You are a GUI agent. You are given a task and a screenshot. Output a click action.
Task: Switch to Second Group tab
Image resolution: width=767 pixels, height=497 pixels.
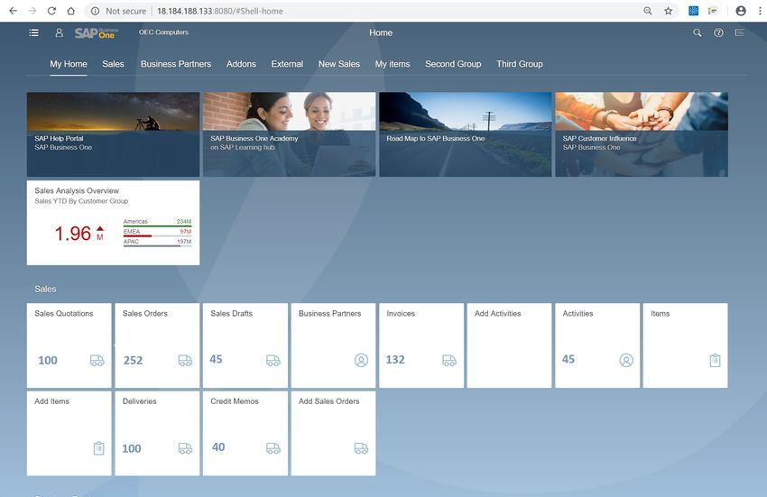[453, 64]
